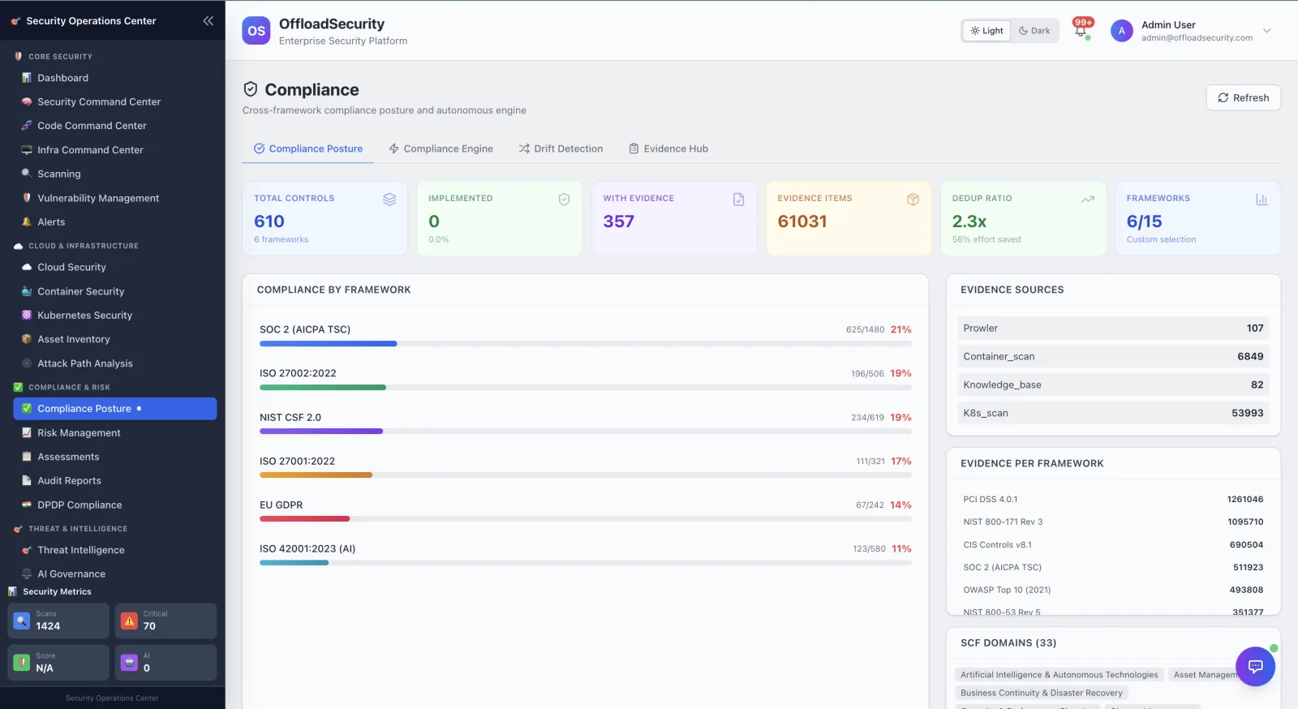Click Dedup Ratio trend arrow icon
This screenshot has width=1298, height=709.
(1088, 200)
